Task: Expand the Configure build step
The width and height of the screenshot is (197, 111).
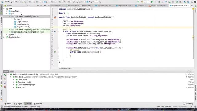Action: pos(14,82)
